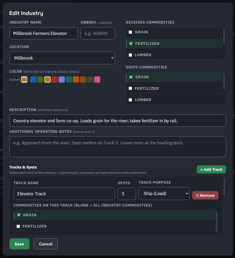Click the Tracks & Spots panel scrollbar
The image size is (235, 258).
pos(224,187)
